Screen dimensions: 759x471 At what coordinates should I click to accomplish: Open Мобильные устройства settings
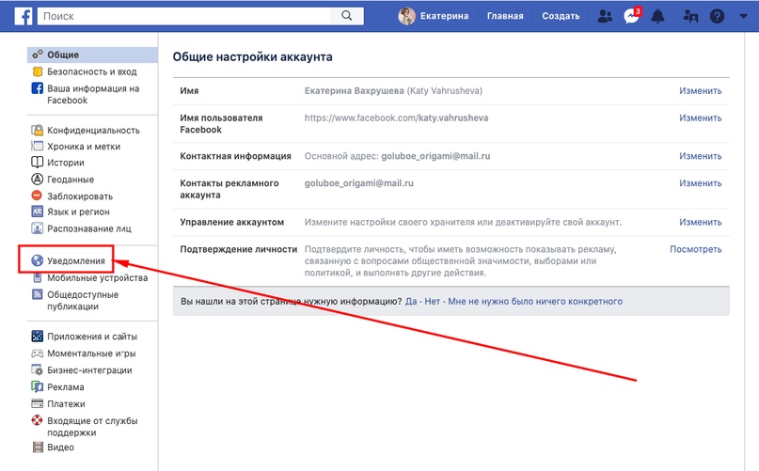pos(97,278)
